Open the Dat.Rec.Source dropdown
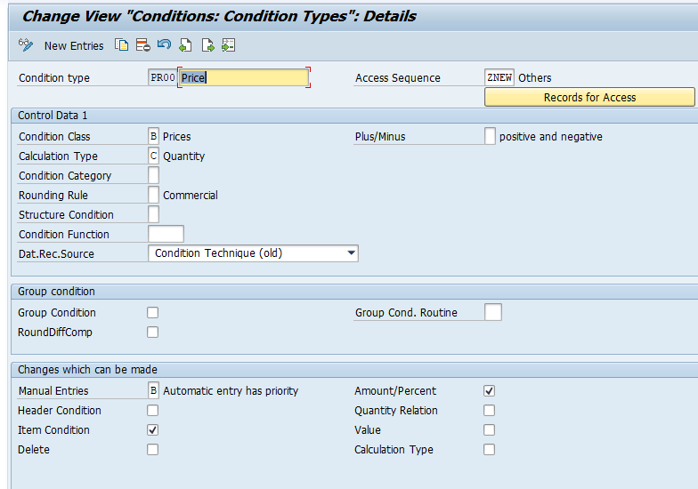Viewport: 698px width, 489px height. click(351, 253)
